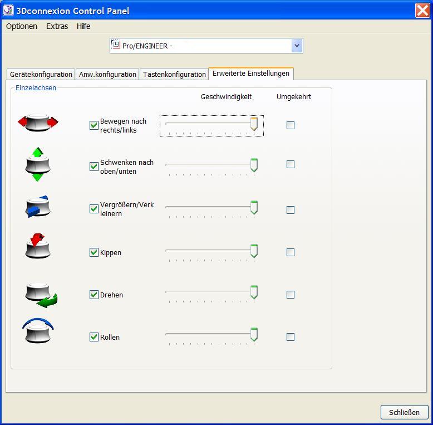Open the Pro/ENGINEER application dropdown arrow
This screenshot has height=425, width=433.
point(297,46)
